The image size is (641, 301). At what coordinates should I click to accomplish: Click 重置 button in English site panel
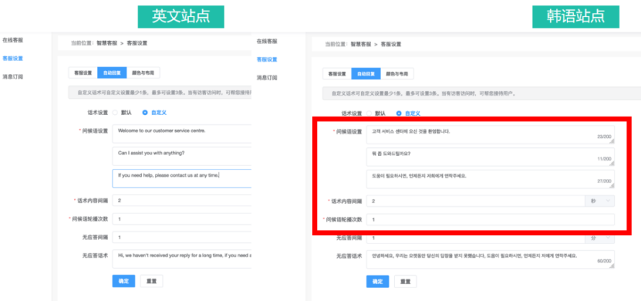(x=151, y=281)
